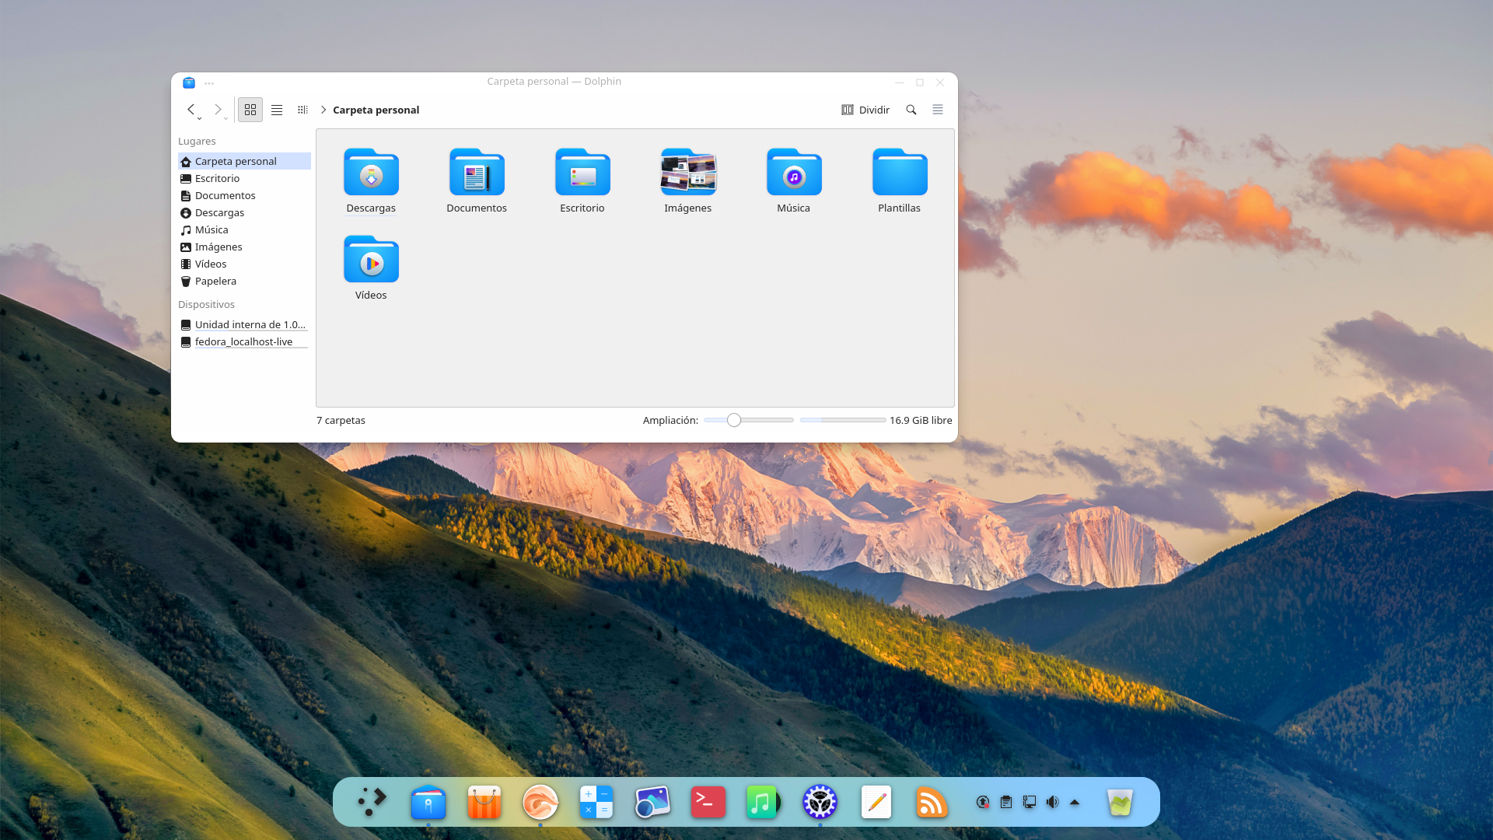The width and height of the screenshot is (1493, 840).
Task: Go forward with the forward arrow
Action: point(218,110)
